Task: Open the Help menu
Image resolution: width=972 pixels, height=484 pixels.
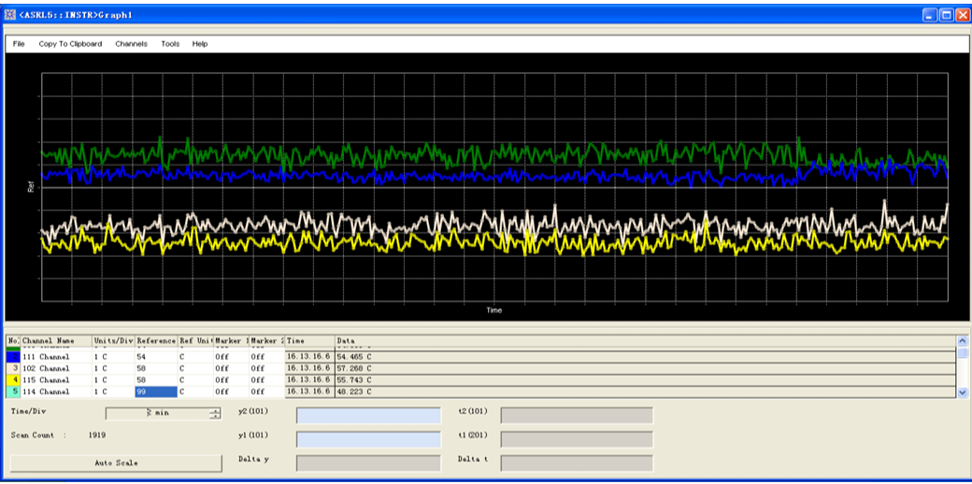Action: pyautogui.click(x=200, y=44)
